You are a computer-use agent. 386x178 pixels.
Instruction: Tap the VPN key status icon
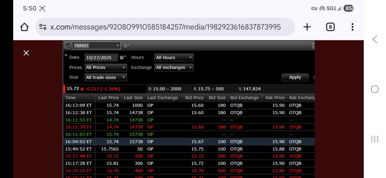coord(314,9)
